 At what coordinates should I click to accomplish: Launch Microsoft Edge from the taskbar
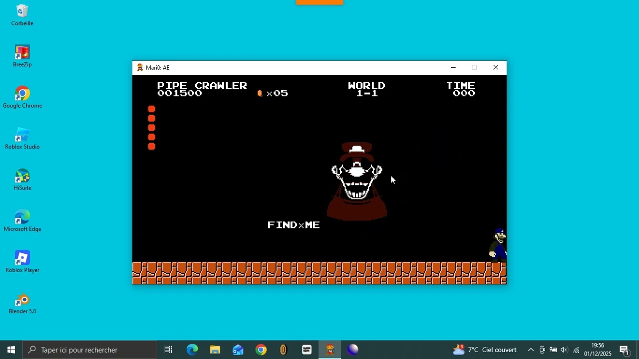click(192, 350)
